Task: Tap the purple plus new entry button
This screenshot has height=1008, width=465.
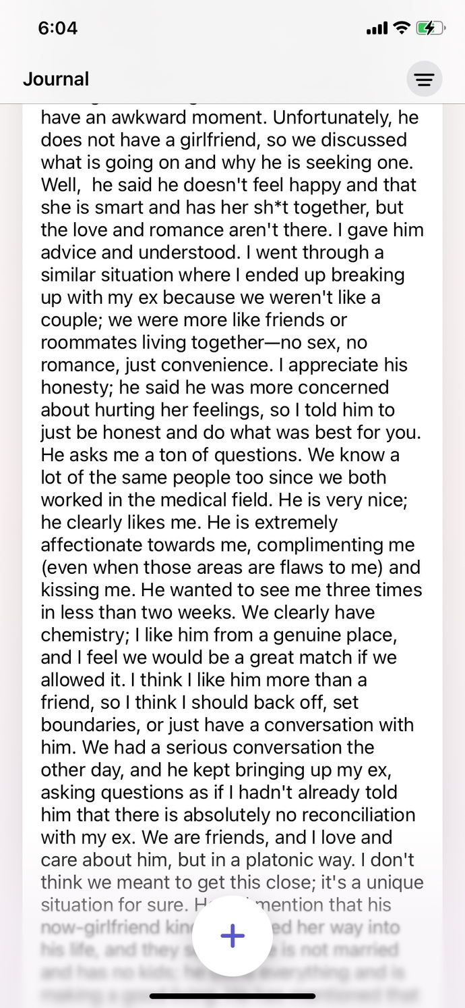Action: 232,936
